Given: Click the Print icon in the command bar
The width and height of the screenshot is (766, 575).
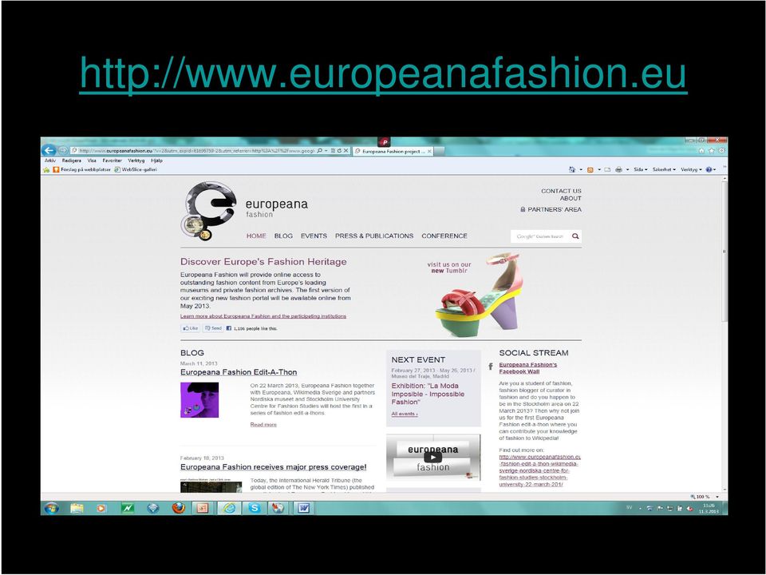Looking at the screenshot, I should 618,169.
